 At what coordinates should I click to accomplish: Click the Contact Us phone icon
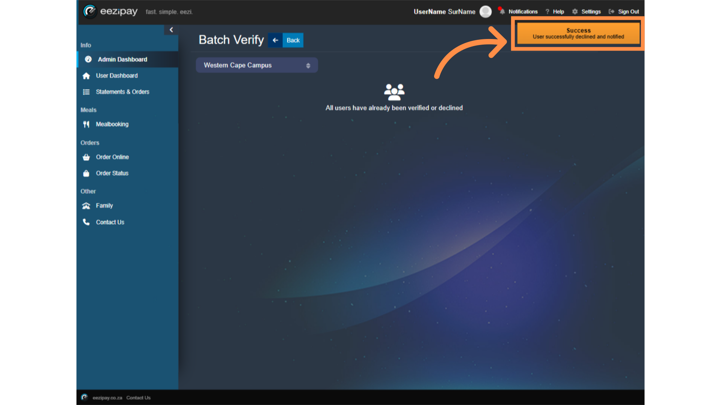tap(86, 222)
